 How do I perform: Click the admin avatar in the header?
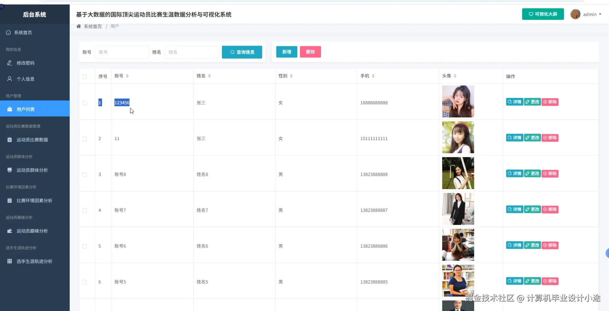click(x=575, y=14)
